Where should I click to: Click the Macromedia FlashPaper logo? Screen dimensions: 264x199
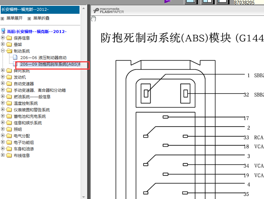click(x=109, y=11)
